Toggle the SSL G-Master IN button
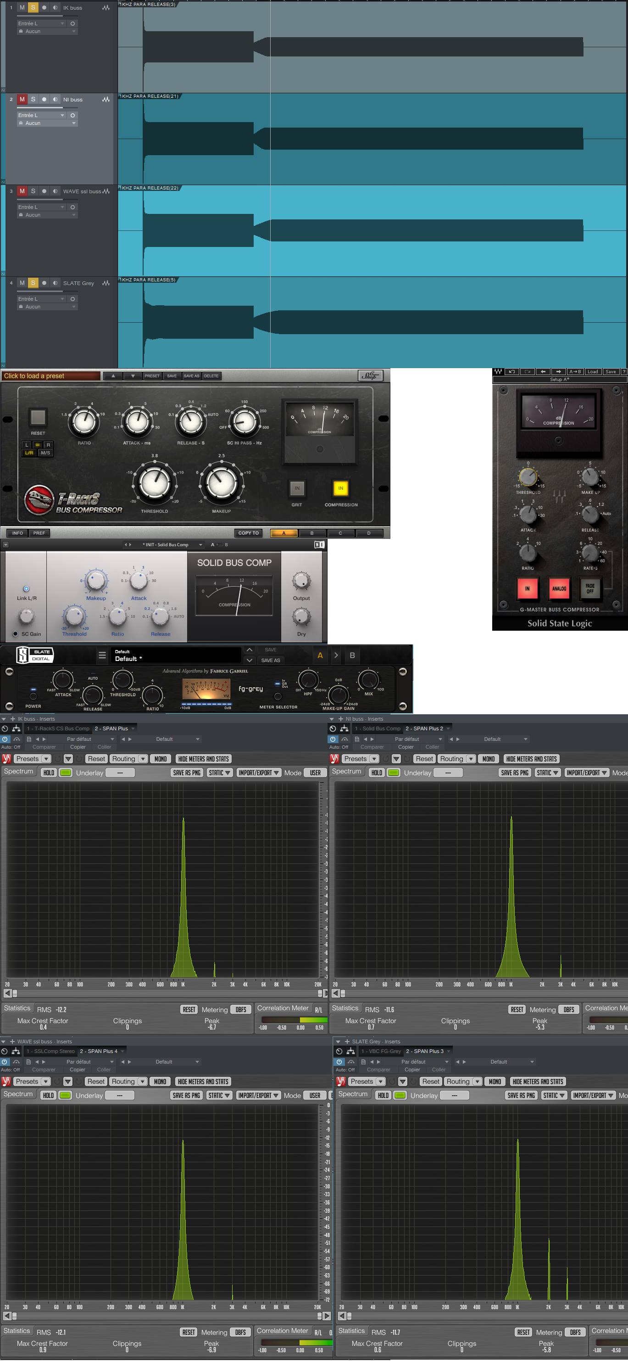This screenshot has width=628, height=1361. [x=527, y=588]
